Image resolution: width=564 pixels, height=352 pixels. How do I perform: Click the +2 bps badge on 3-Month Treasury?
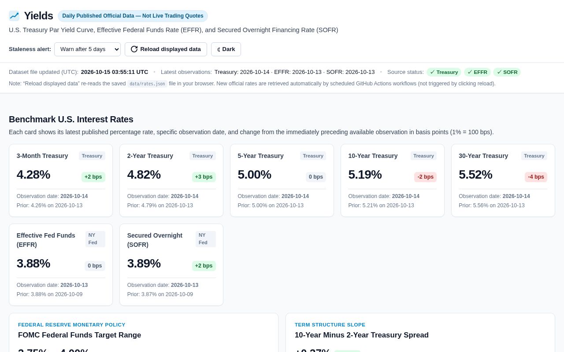point(93,177)
